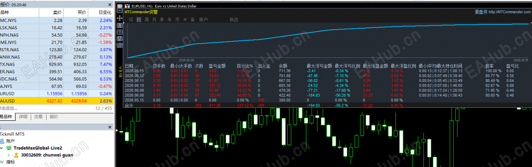Switch to 交易 tab in Market Watch

coord(39,117)
